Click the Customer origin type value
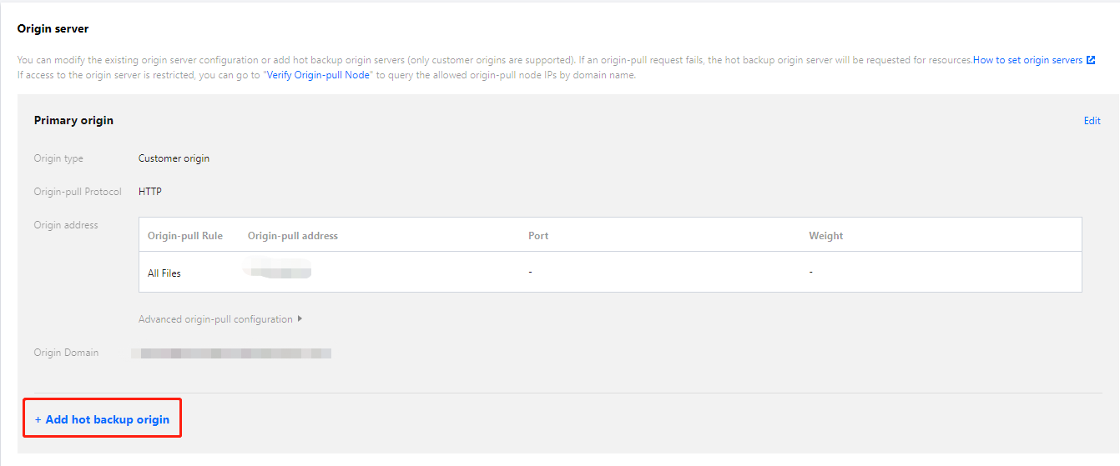Screen dimensions: 1120x466 click(x=174, y=158)
